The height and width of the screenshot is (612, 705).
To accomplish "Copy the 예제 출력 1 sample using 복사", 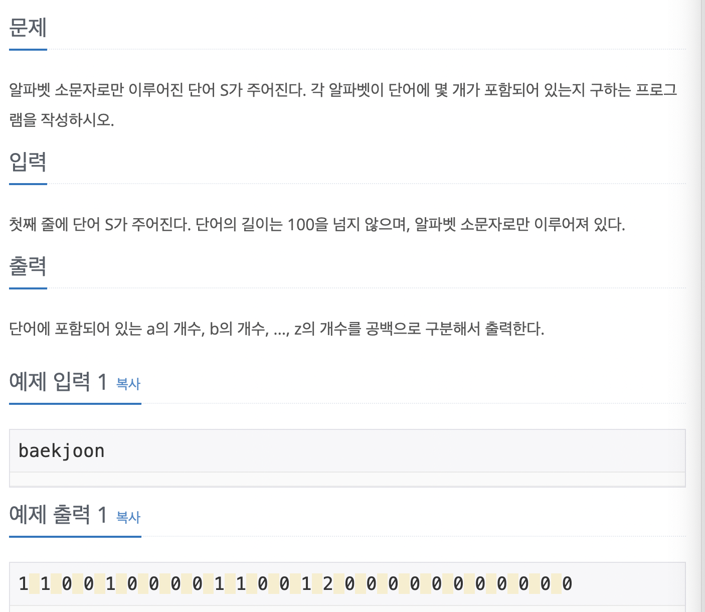I will [128, 517].
